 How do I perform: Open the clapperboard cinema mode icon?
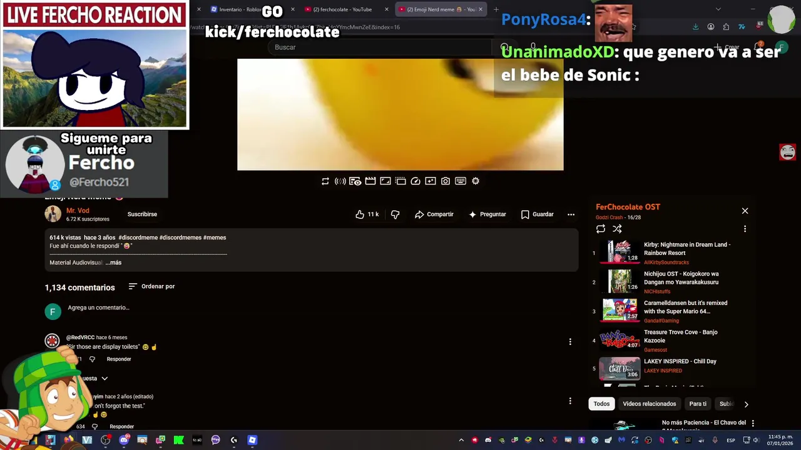click(370, 181)
